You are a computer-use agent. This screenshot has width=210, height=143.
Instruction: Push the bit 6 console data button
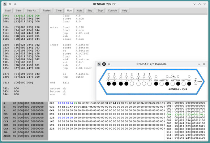pos(114,84)
